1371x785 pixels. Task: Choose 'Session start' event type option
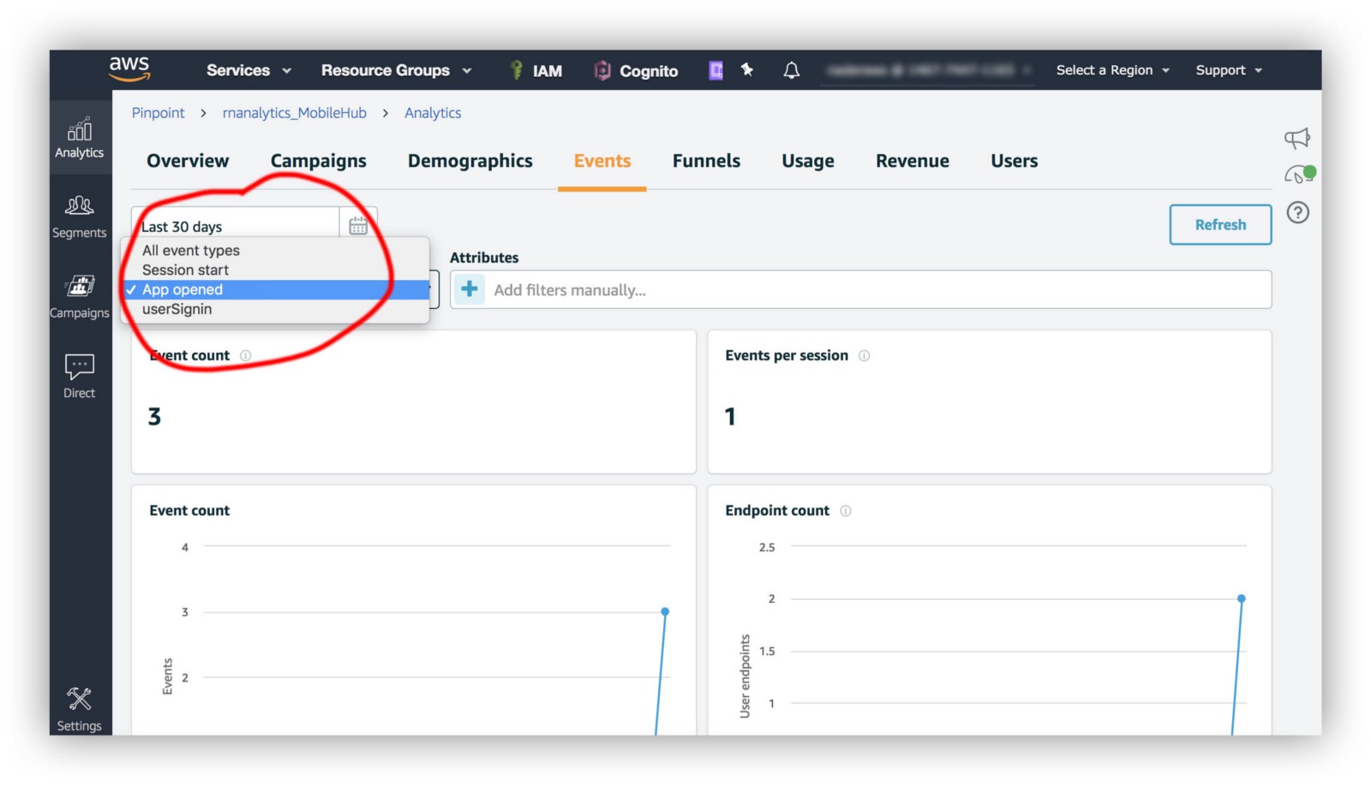185,270
